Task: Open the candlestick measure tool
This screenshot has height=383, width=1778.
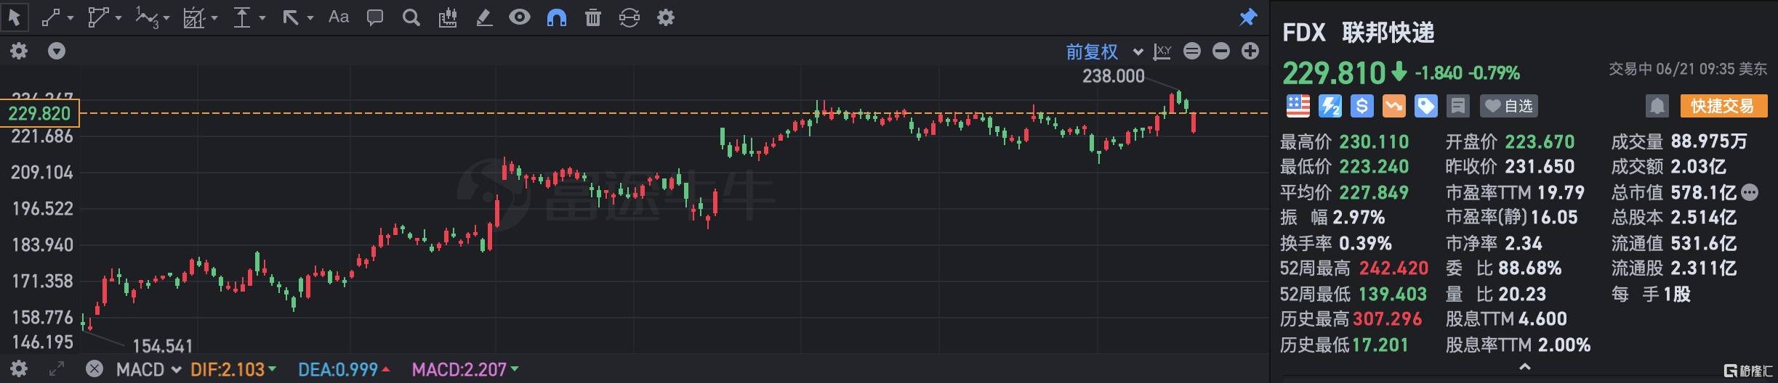Action: click(448, 17)
